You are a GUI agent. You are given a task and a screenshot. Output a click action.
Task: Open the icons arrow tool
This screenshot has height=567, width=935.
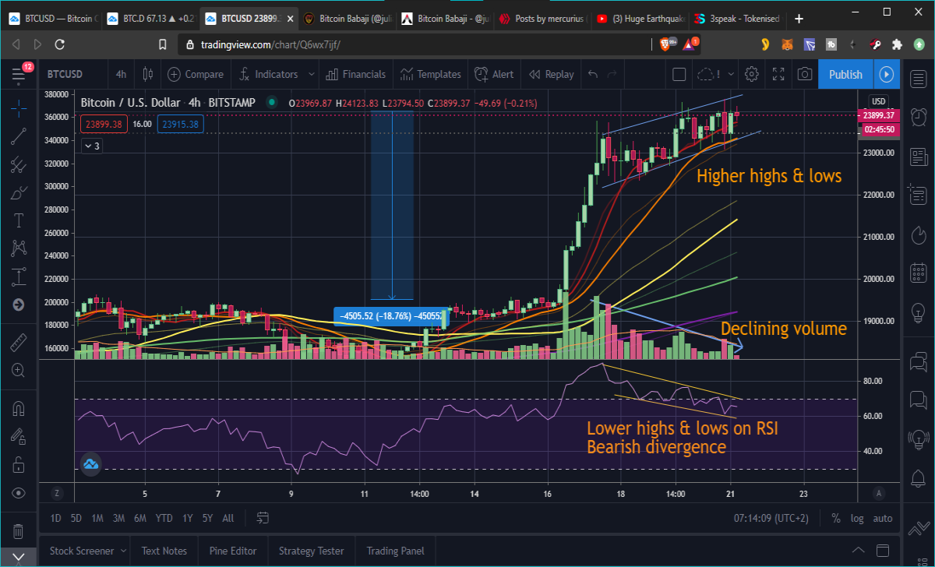(x=19, y=305)
